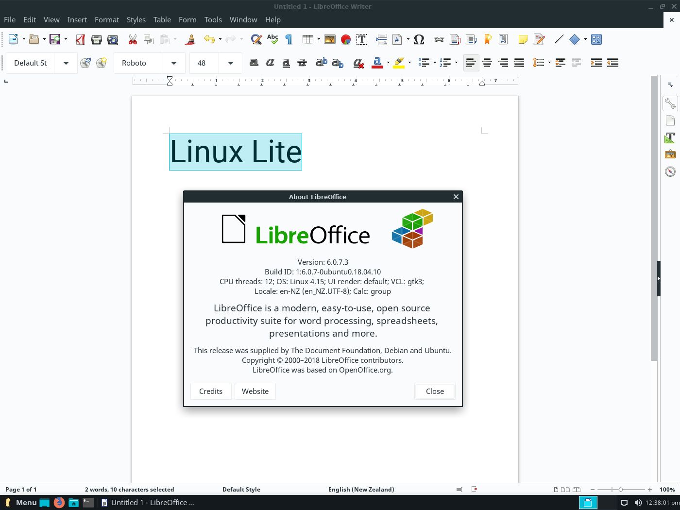Run the spelling check (Abc icon)
Viewport: 680px width, 510px height.
272,39
